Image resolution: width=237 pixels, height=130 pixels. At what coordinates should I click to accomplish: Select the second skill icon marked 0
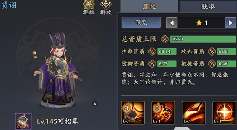164,113
